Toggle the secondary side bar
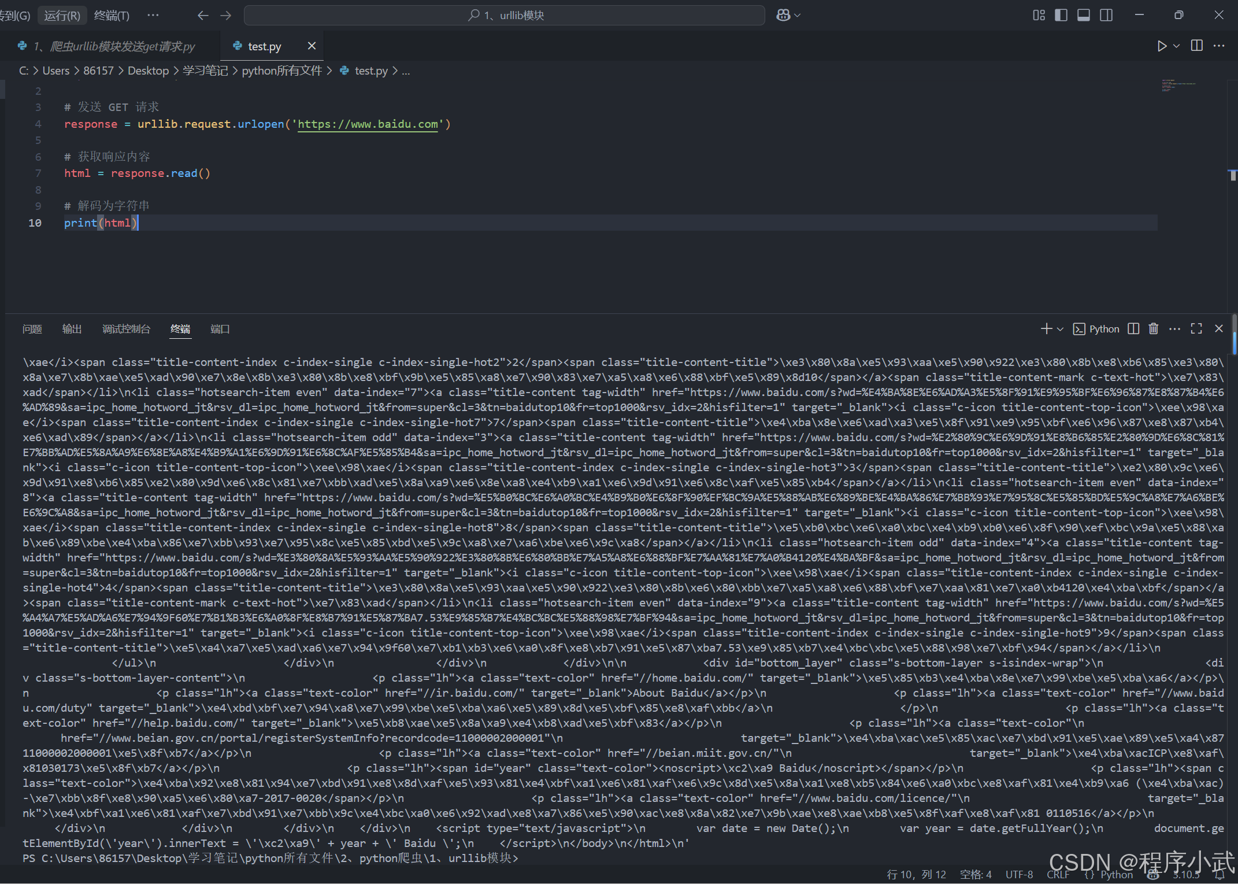The width and height of the screenshot is (1238, 884). tap(1106, 16)
